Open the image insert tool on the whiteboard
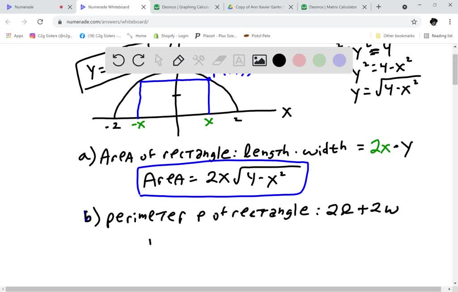 259,60
